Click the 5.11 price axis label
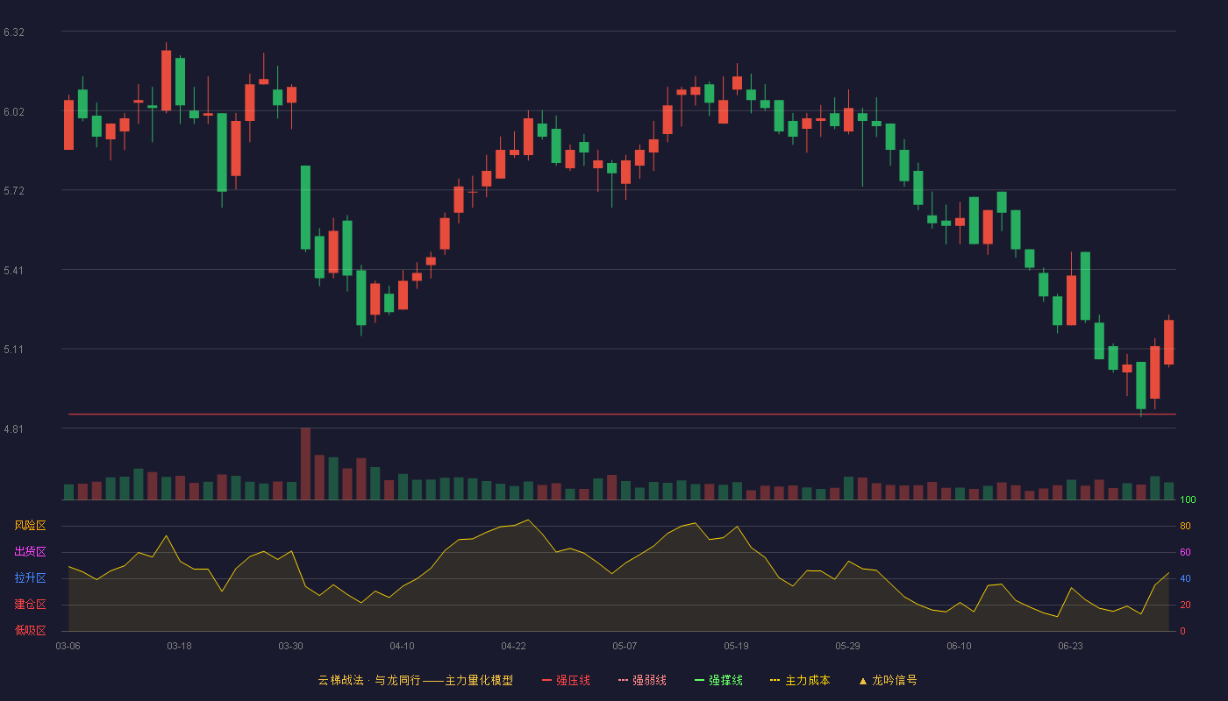 [x=13, y=350]
